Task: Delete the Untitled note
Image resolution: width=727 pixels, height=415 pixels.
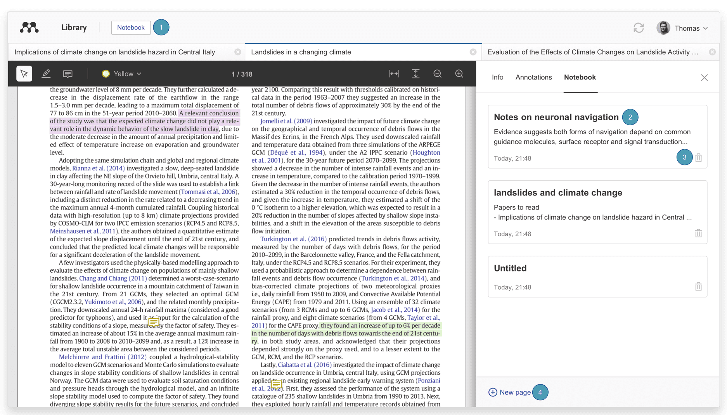Action: (x=698, y=287)
